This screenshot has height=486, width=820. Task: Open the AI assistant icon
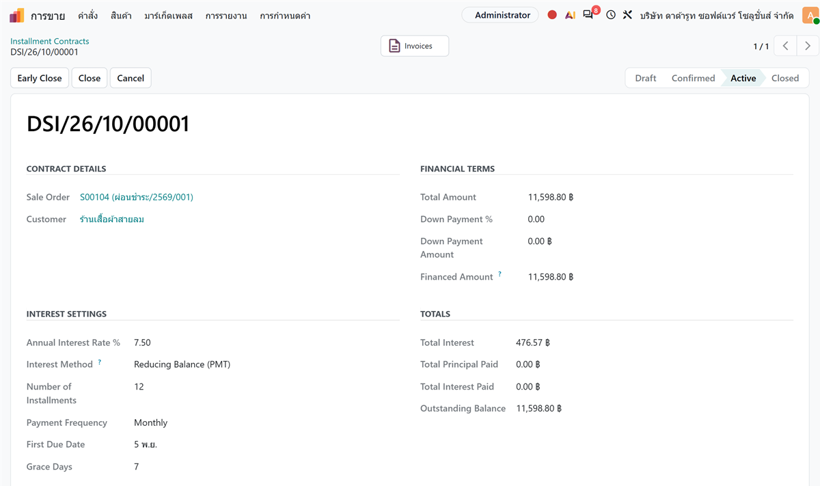click(570, 15)
